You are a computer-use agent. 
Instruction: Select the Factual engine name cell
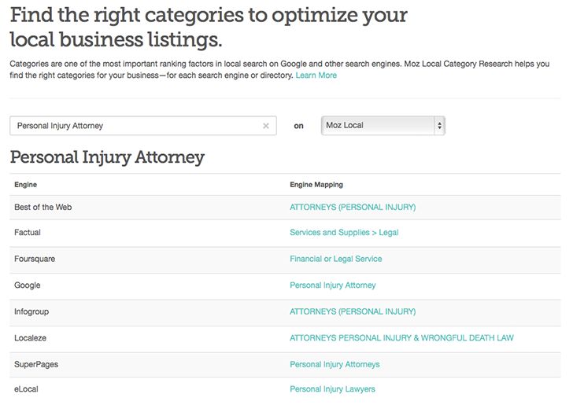(28, 234)
